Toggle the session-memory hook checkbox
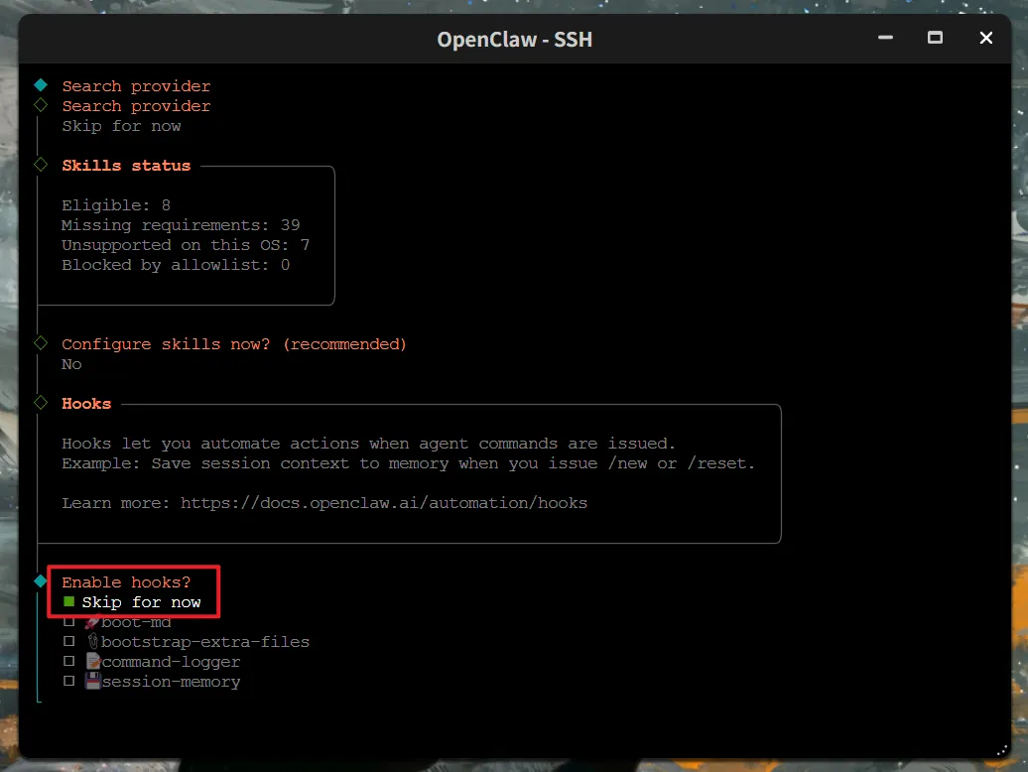The height and width of the screenshot is (772, 1028). (x=68, y=681)
